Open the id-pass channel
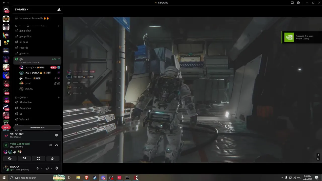This screenshot has height=181, width=322. pos(37,42)
